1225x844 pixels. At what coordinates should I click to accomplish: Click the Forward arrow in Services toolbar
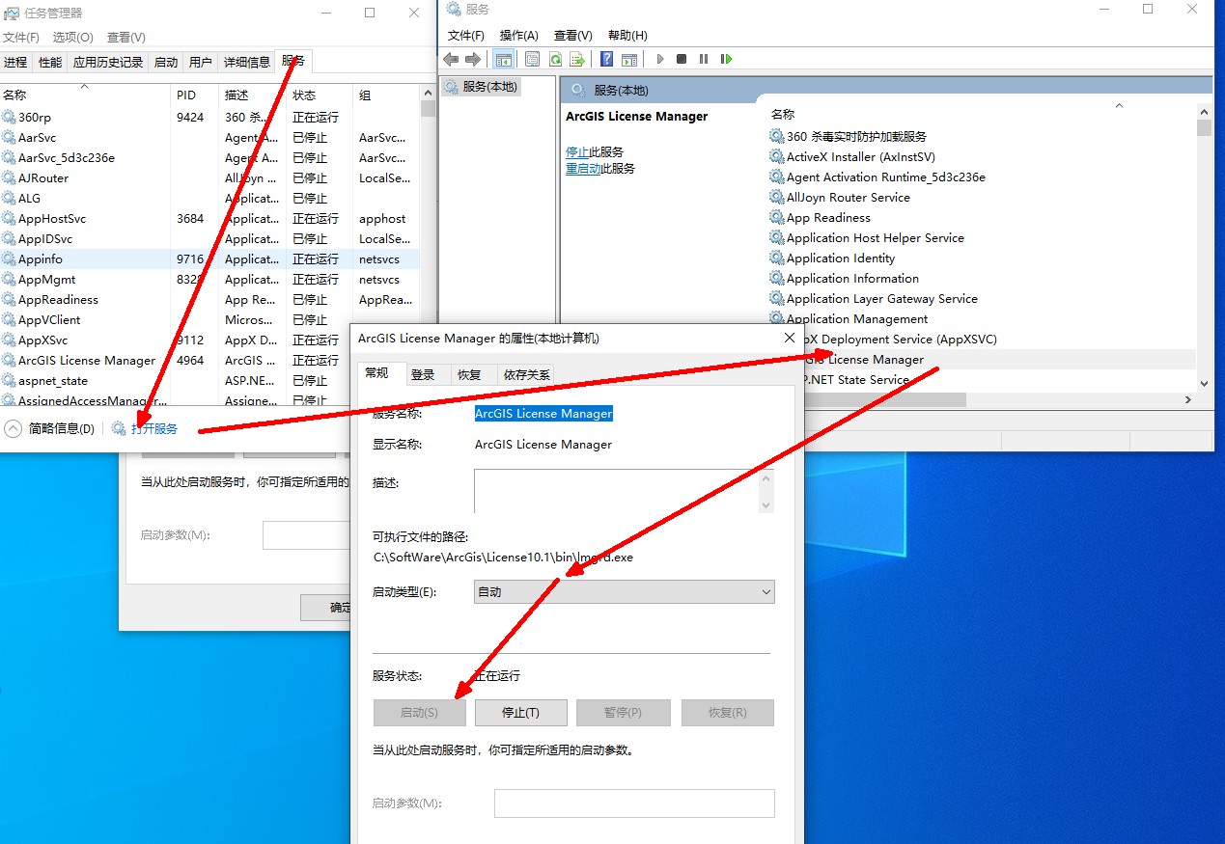point(473,59)
